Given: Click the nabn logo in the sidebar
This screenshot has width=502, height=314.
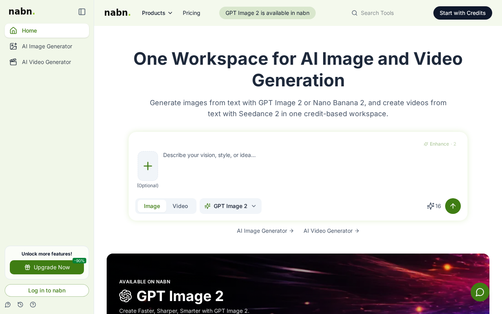Looking at the screenshot, I should (x=22, y=11).
